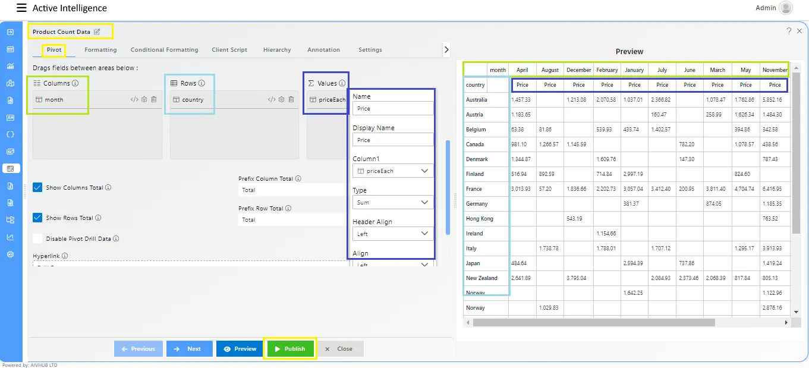Click the Prefix Column Total input
Image resolution: width=809 pixels, height=368 pixels.
[x=294, y=190]
